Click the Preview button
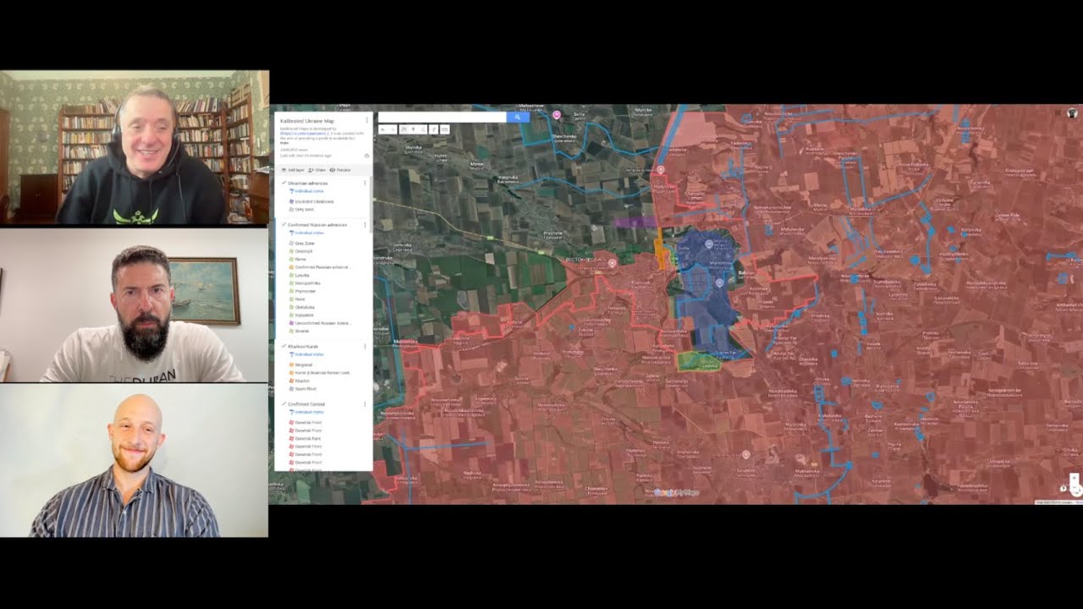This screenshot has height=609, width=1083. 340,170
